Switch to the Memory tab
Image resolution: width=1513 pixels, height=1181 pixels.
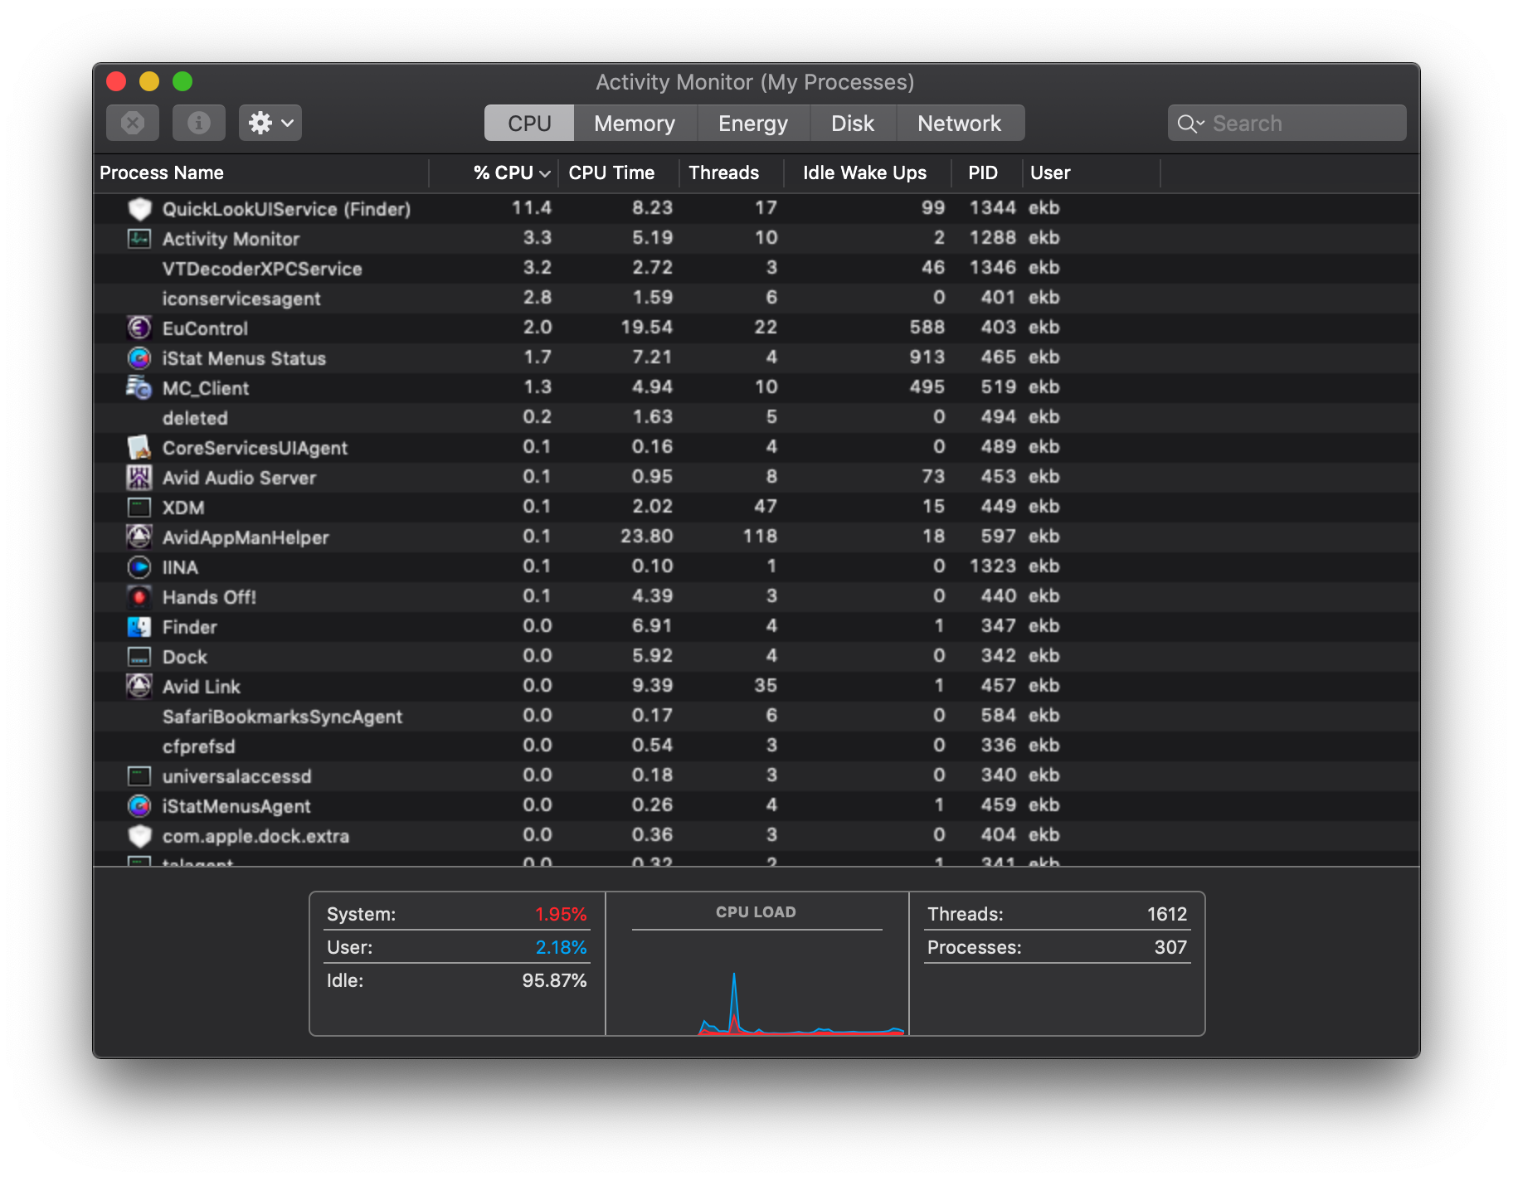pos(635,123)
